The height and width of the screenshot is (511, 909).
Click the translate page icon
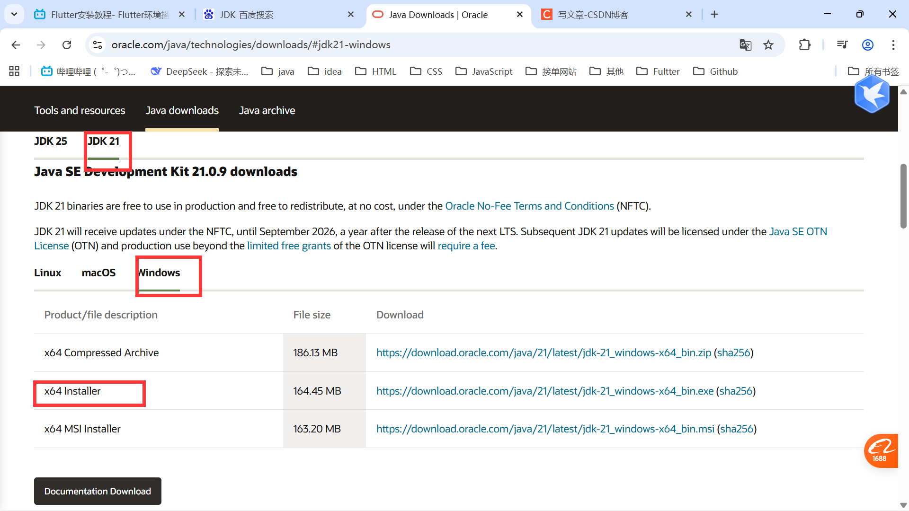(745, 45)
